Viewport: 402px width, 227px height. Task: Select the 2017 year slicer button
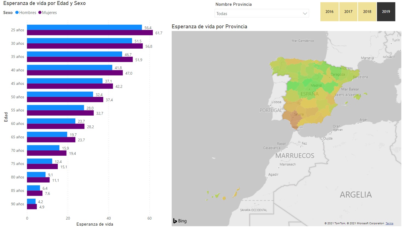[348, 12]
